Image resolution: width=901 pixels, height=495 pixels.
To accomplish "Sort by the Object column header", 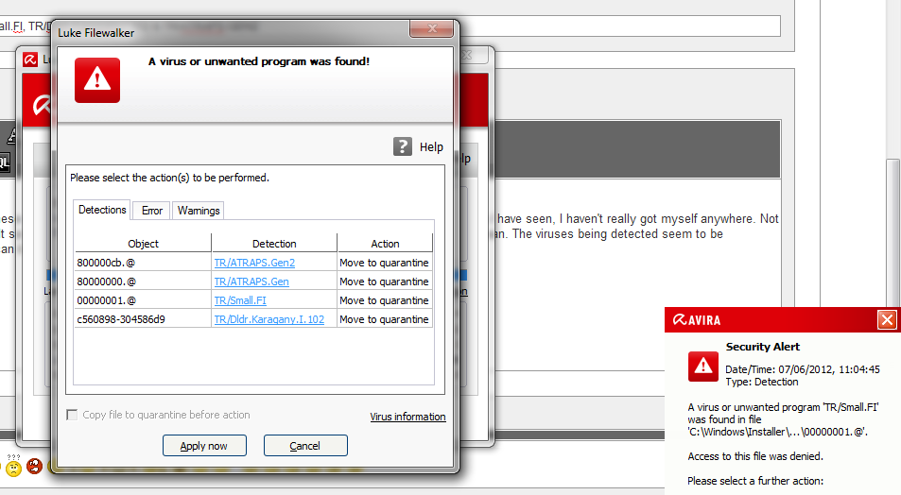I will [143, 244].
